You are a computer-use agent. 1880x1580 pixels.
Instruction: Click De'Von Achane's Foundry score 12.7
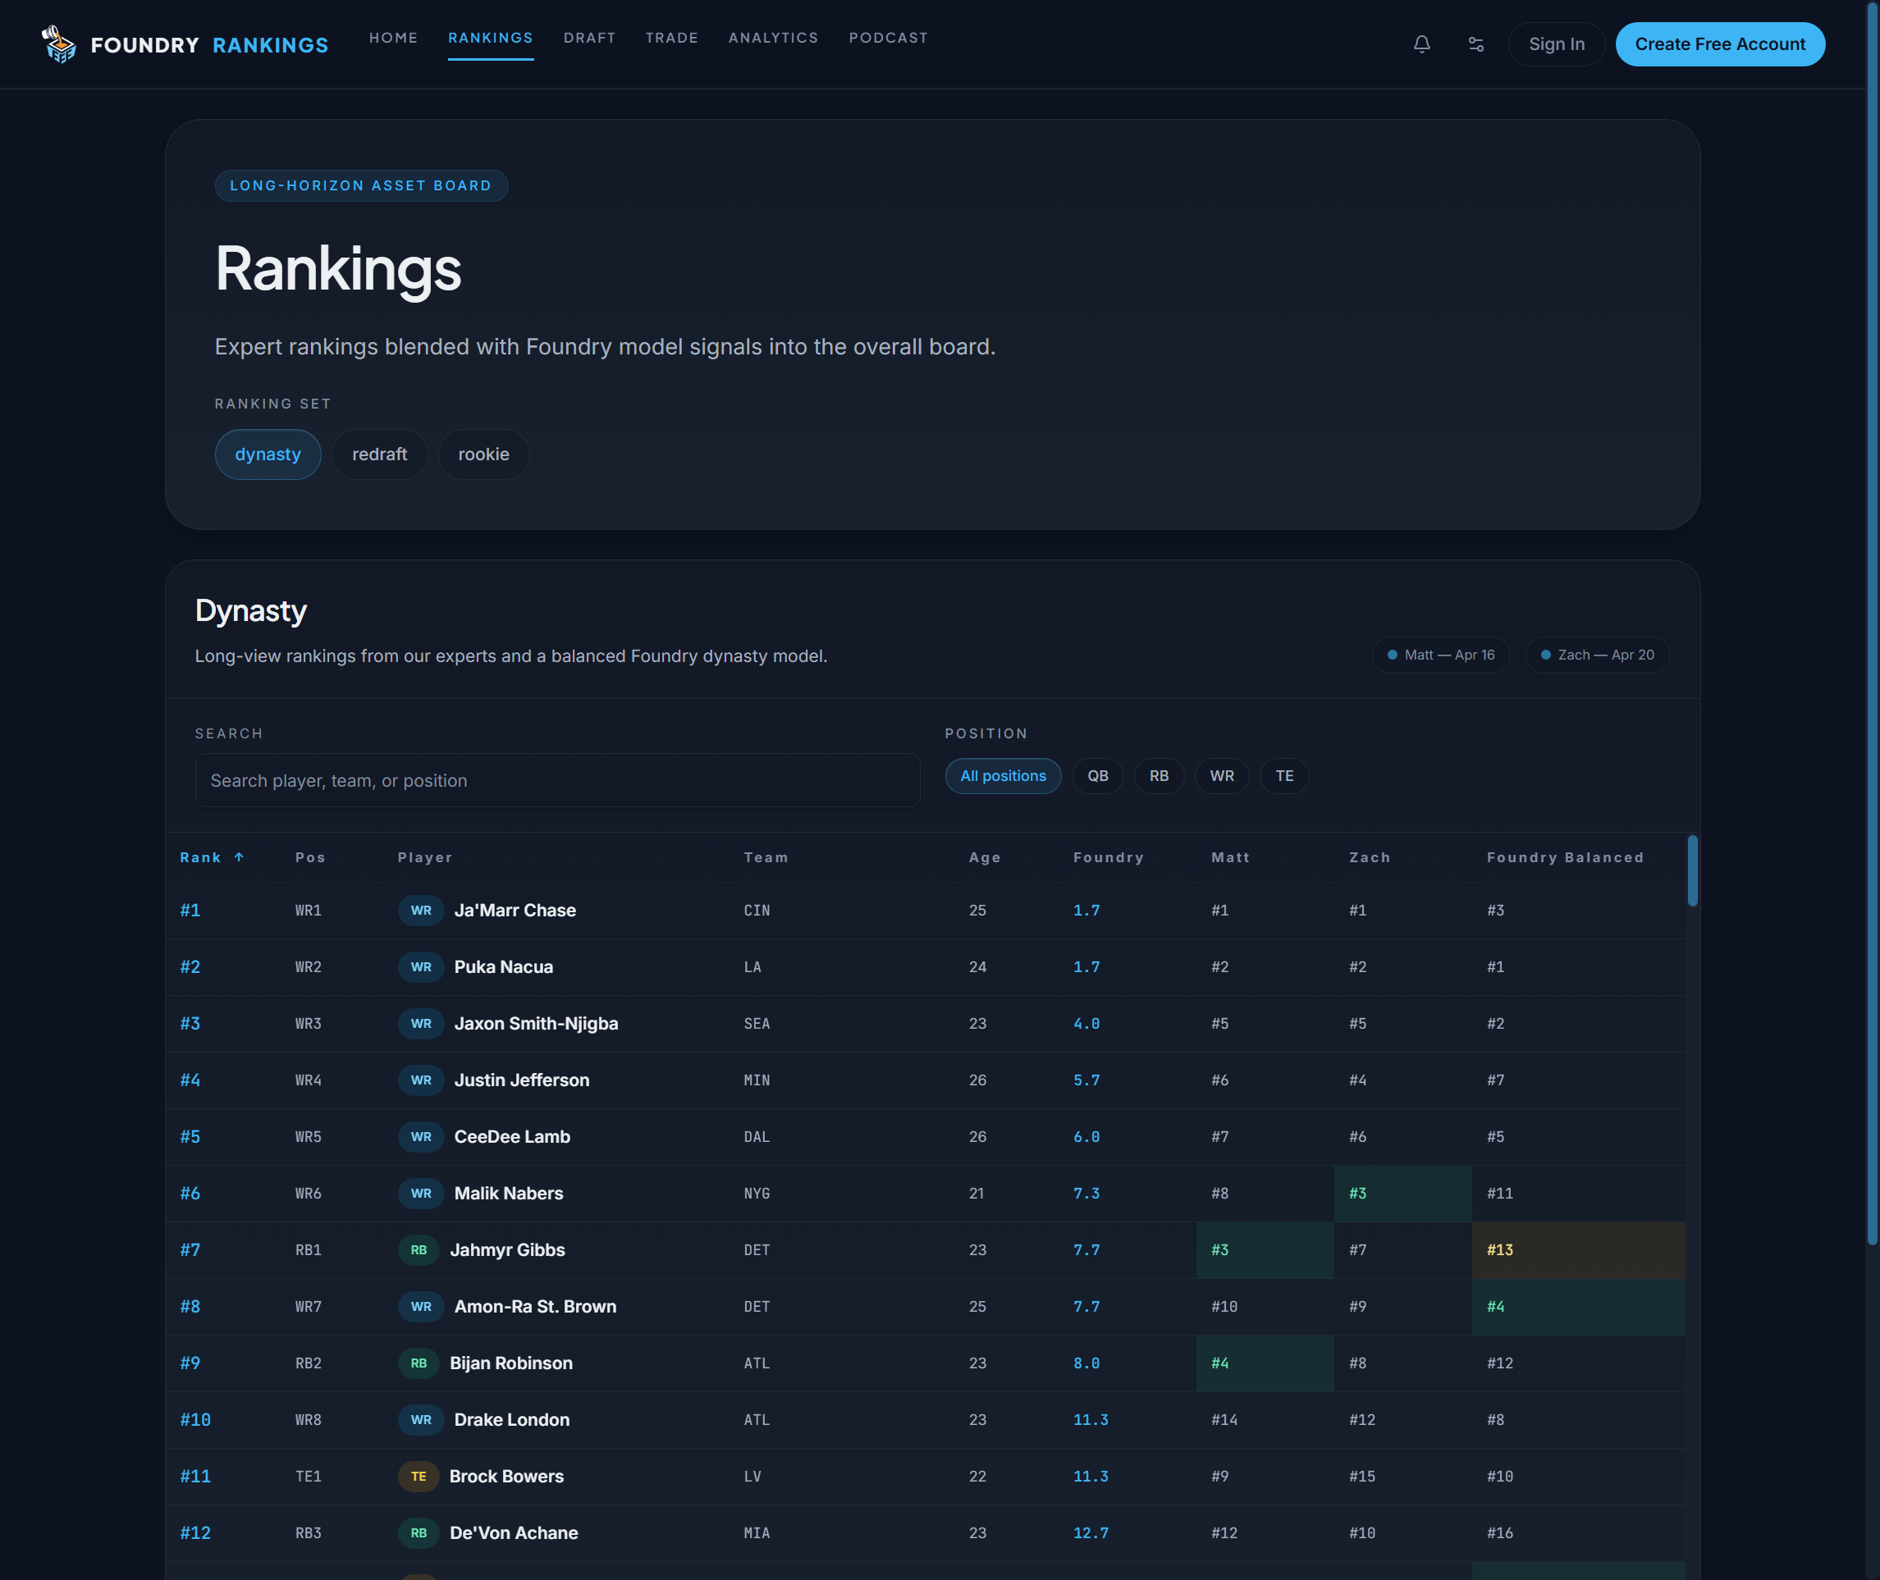pyautogui.click(x=1091, y=1533)
